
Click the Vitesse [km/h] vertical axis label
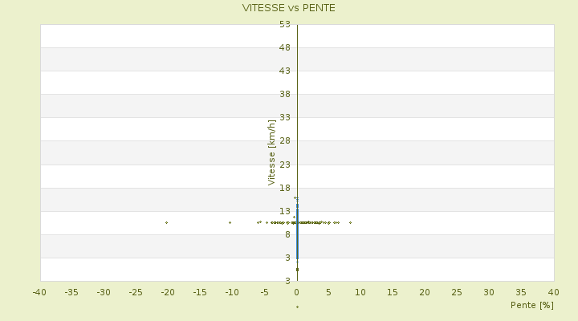[x=271, y=152]
